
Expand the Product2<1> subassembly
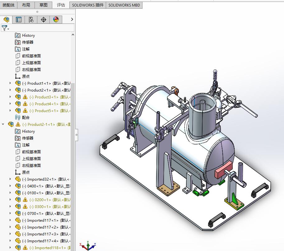[10, 90]
